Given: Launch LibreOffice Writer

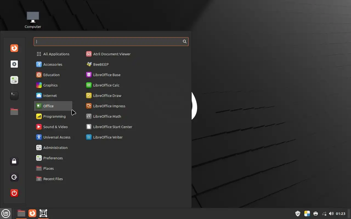Looking at the screenshot, I should coord(104,137).
